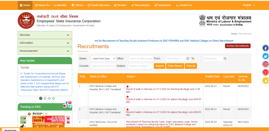This screenshot has height=131, width=269.
Task: Open Facebook from the right sidebar
Action: click(266, 48)
